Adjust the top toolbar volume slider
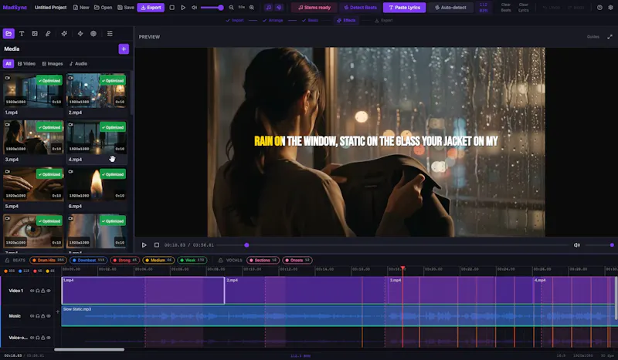The width and height of the screenshot is (618, 360). point(212,8)
